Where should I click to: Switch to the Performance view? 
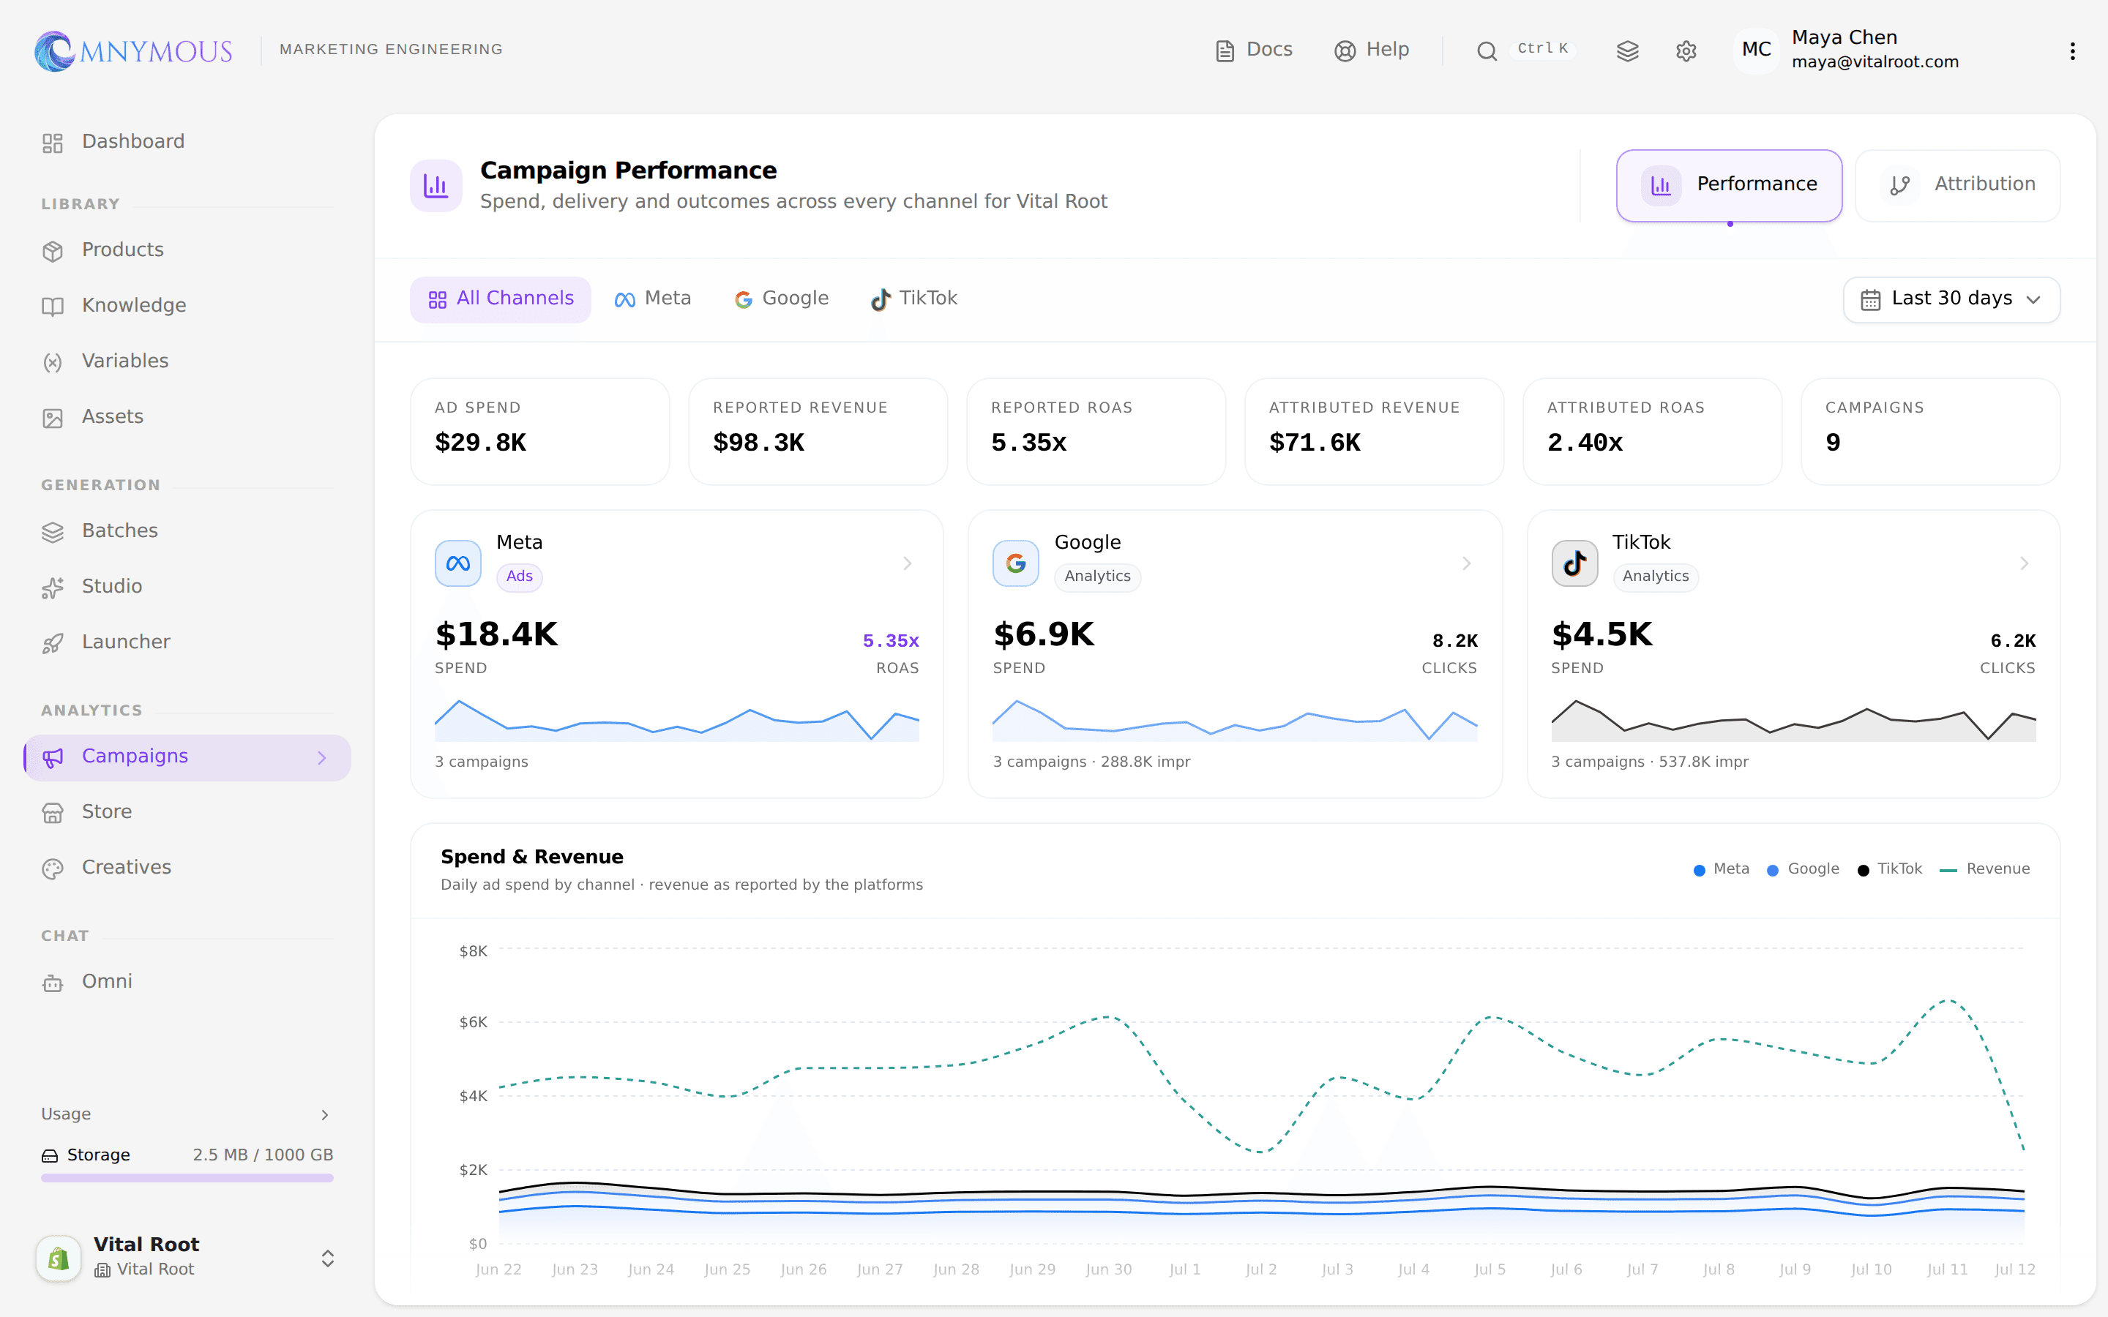(1729, 186)
